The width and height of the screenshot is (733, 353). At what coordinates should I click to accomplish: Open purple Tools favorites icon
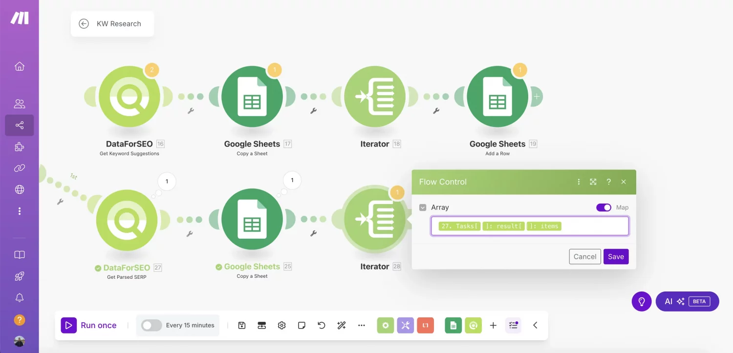[406, 325]
